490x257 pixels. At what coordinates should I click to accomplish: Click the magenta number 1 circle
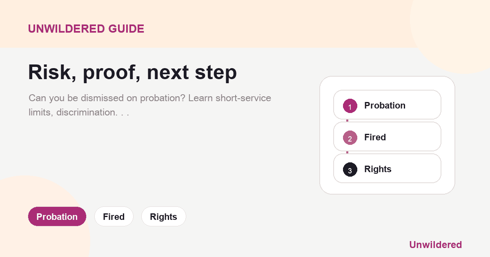pos(350,106)
